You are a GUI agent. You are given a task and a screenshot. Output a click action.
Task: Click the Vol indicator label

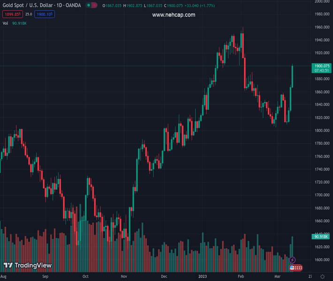coord(5,23)
